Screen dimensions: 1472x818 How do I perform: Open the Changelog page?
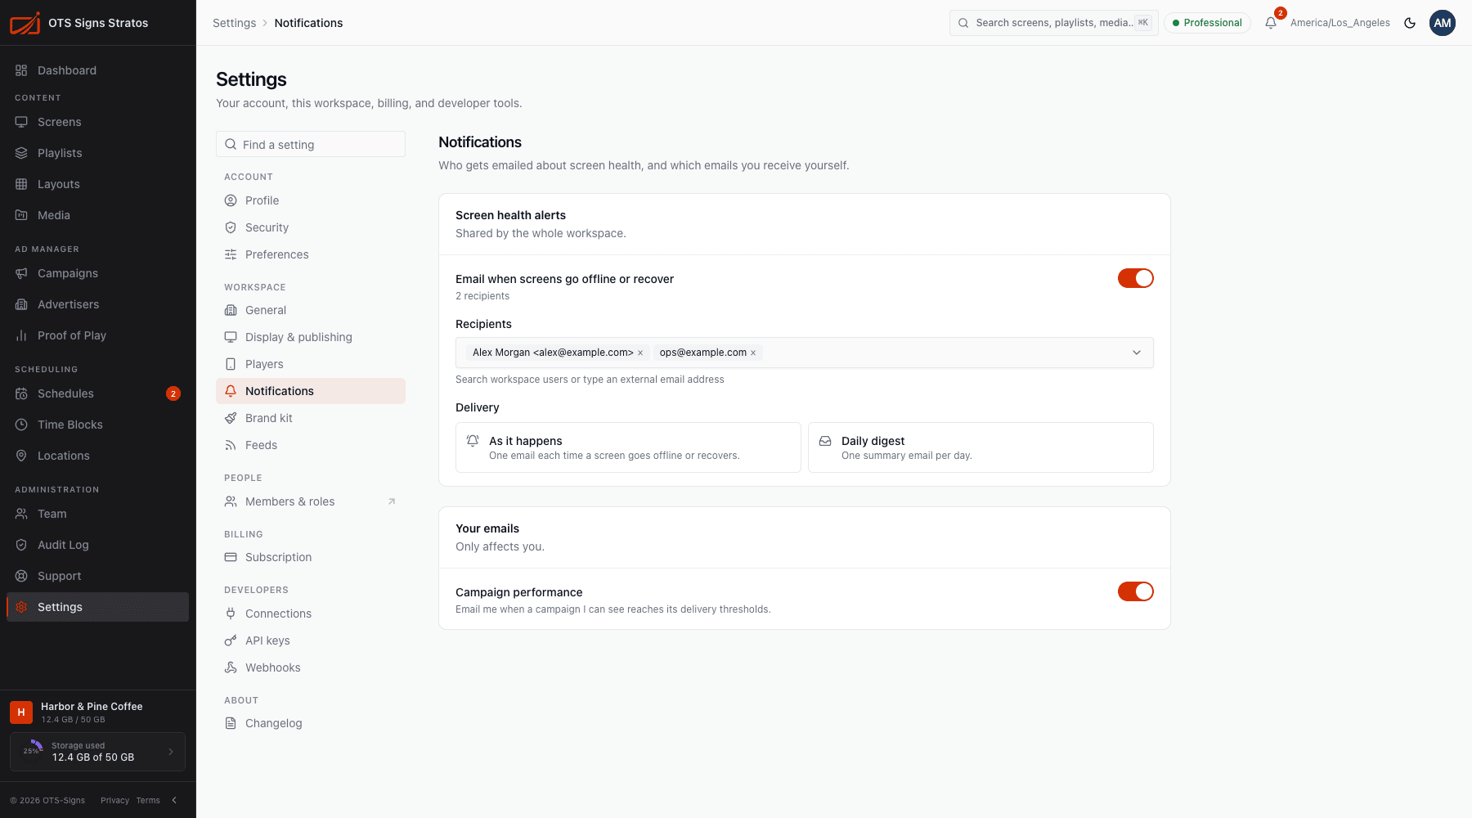[x=311, y=723]
